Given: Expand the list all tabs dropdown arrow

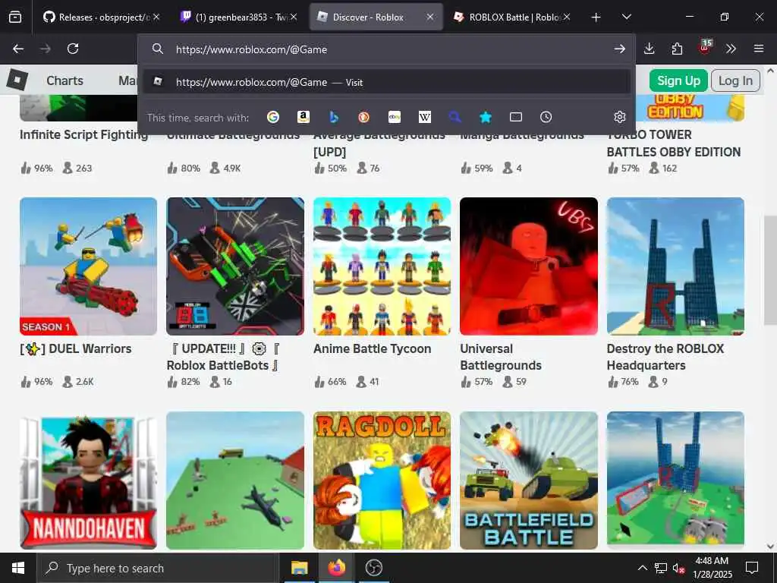Looking at the screenshot, I should tap(626, 17).
